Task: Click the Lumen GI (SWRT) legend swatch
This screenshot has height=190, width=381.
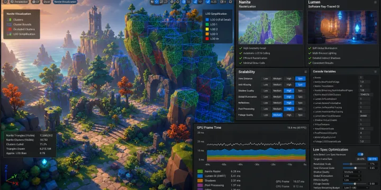Action: coord(200,176)
